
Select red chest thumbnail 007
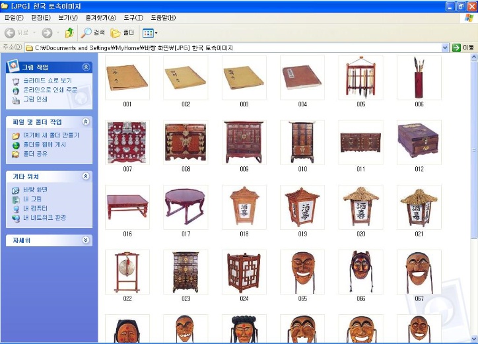[x=127, y=143]
